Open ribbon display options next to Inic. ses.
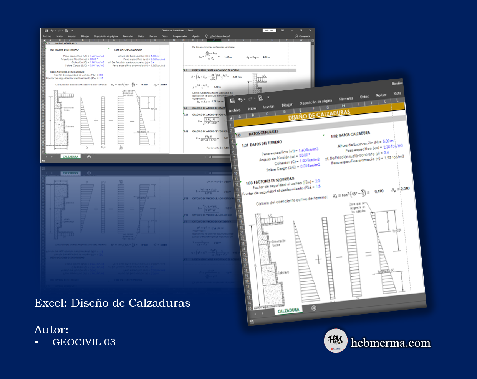Screen dimensions: 477x379 (282, 30)
